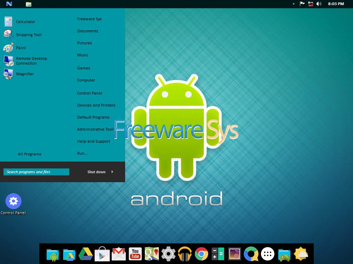Image resolution: width=353 pixels, height=264 pixels.
Task: Expand All Programs list
Action: pos(30,154)
